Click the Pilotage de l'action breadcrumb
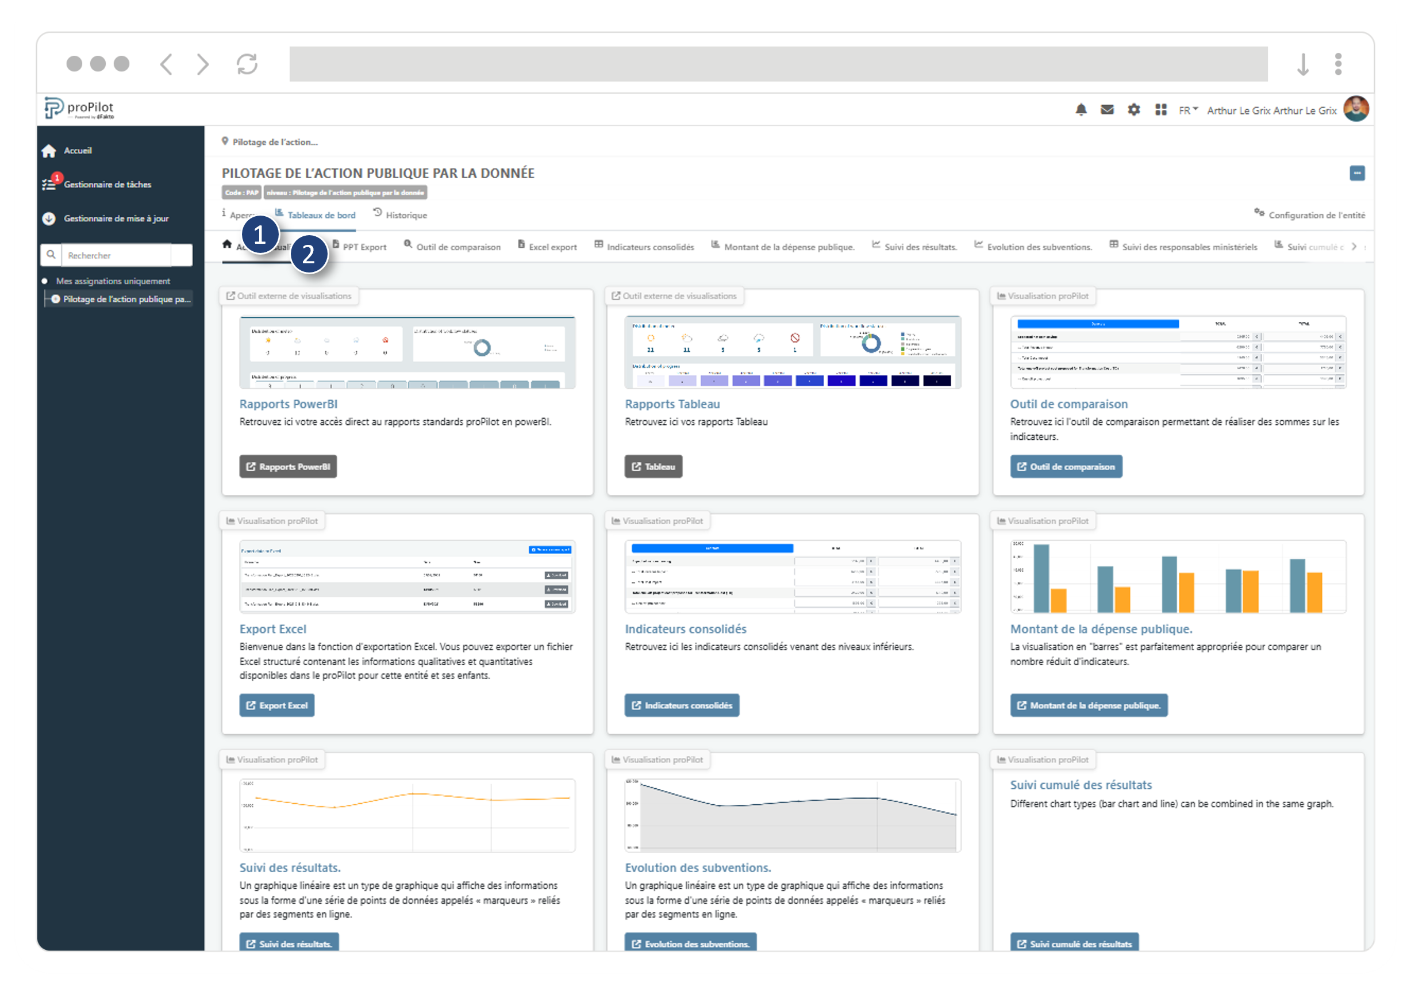The image size is (1411, 990). click(270, 142)
